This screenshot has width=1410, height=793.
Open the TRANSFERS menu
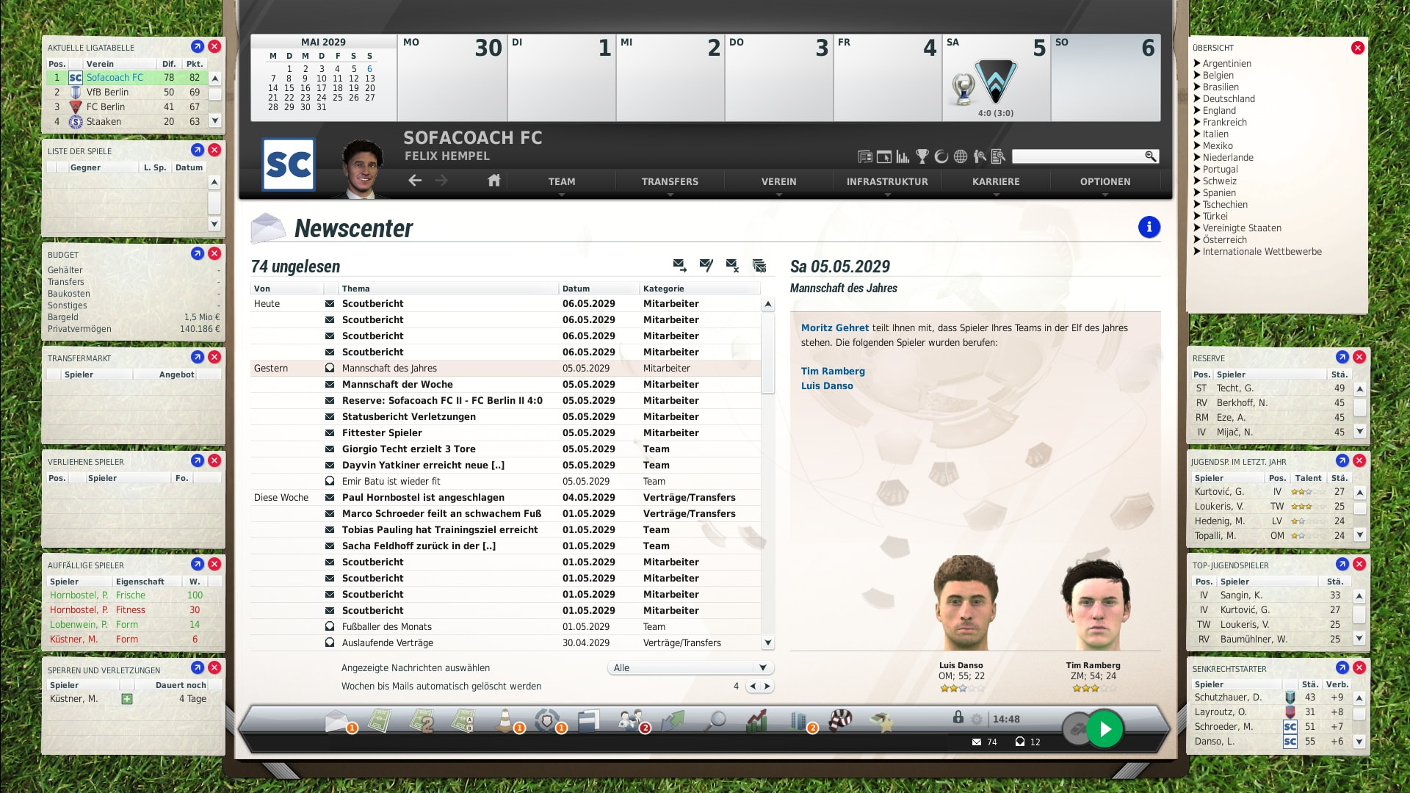pos(670,181)
